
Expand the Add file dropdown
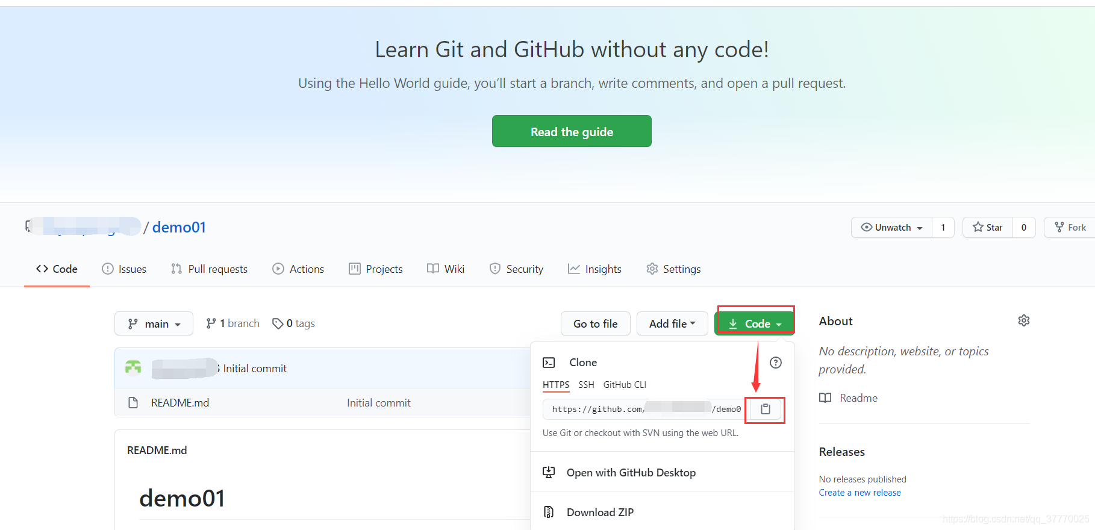(672, 323)
